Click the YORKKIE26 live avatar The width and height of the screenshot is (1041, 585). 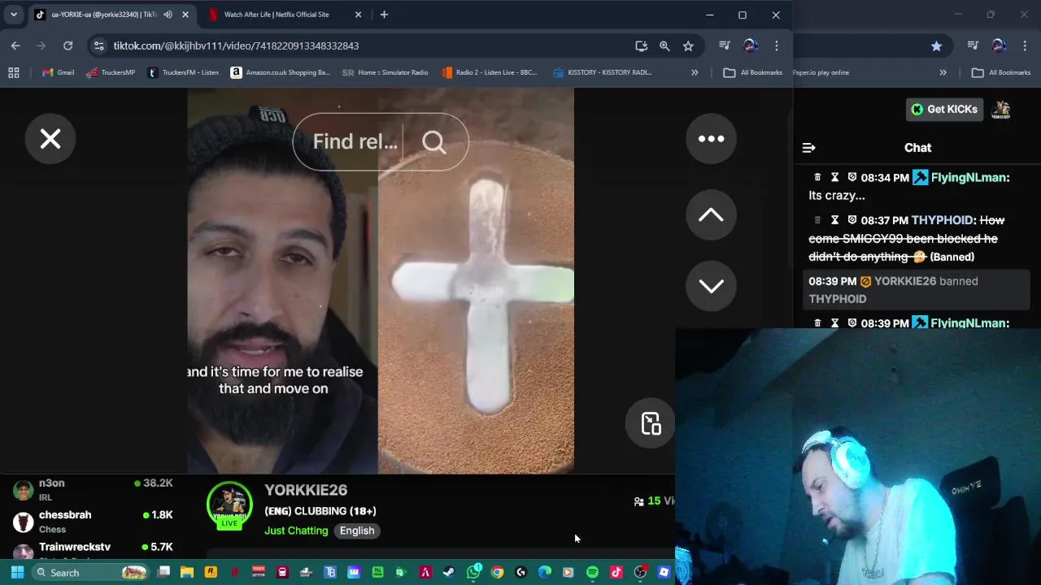[229, 505]
